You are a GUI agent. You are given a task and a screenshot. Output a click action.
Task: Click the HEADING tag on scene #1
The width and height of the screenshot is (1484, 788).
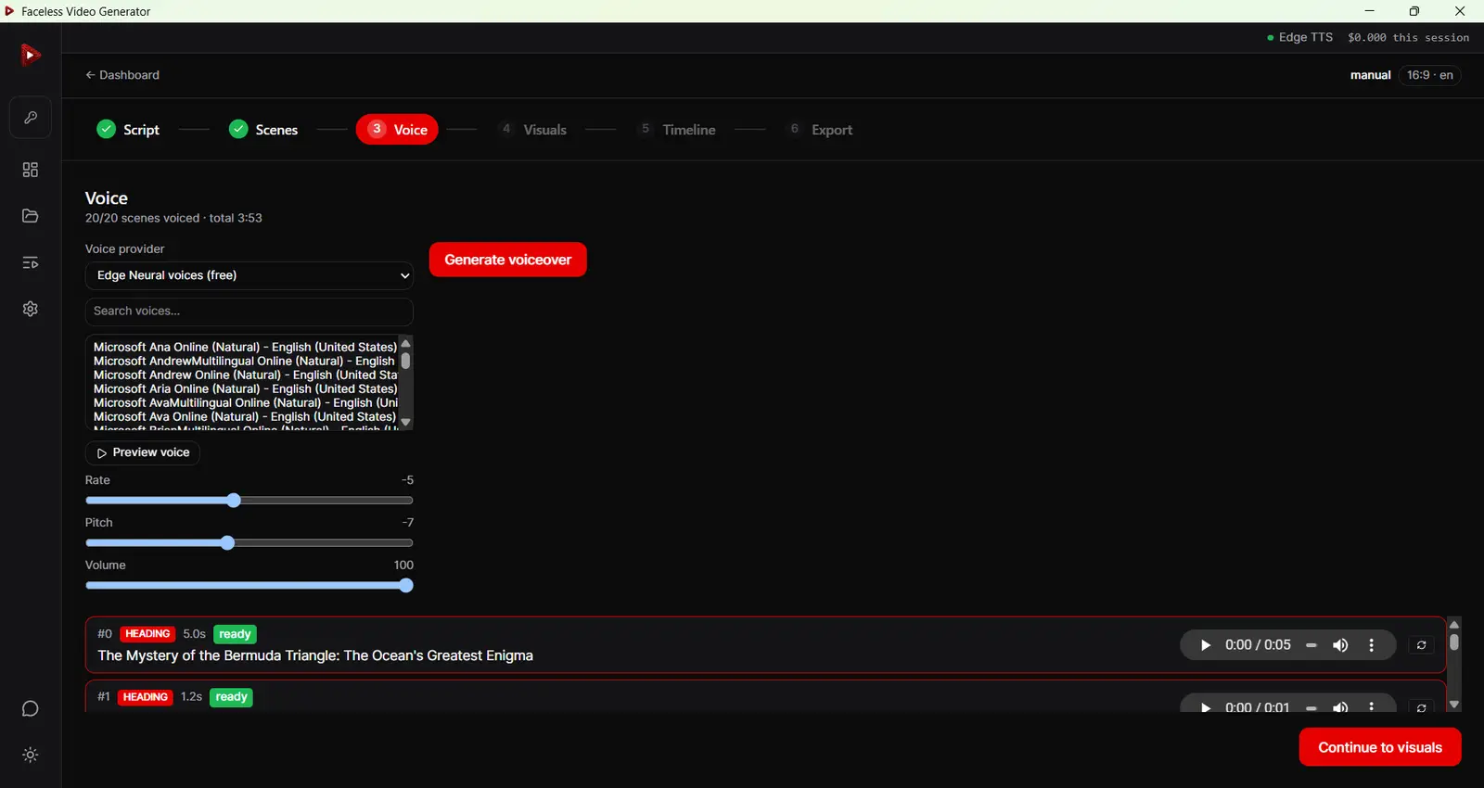[146, 697]
